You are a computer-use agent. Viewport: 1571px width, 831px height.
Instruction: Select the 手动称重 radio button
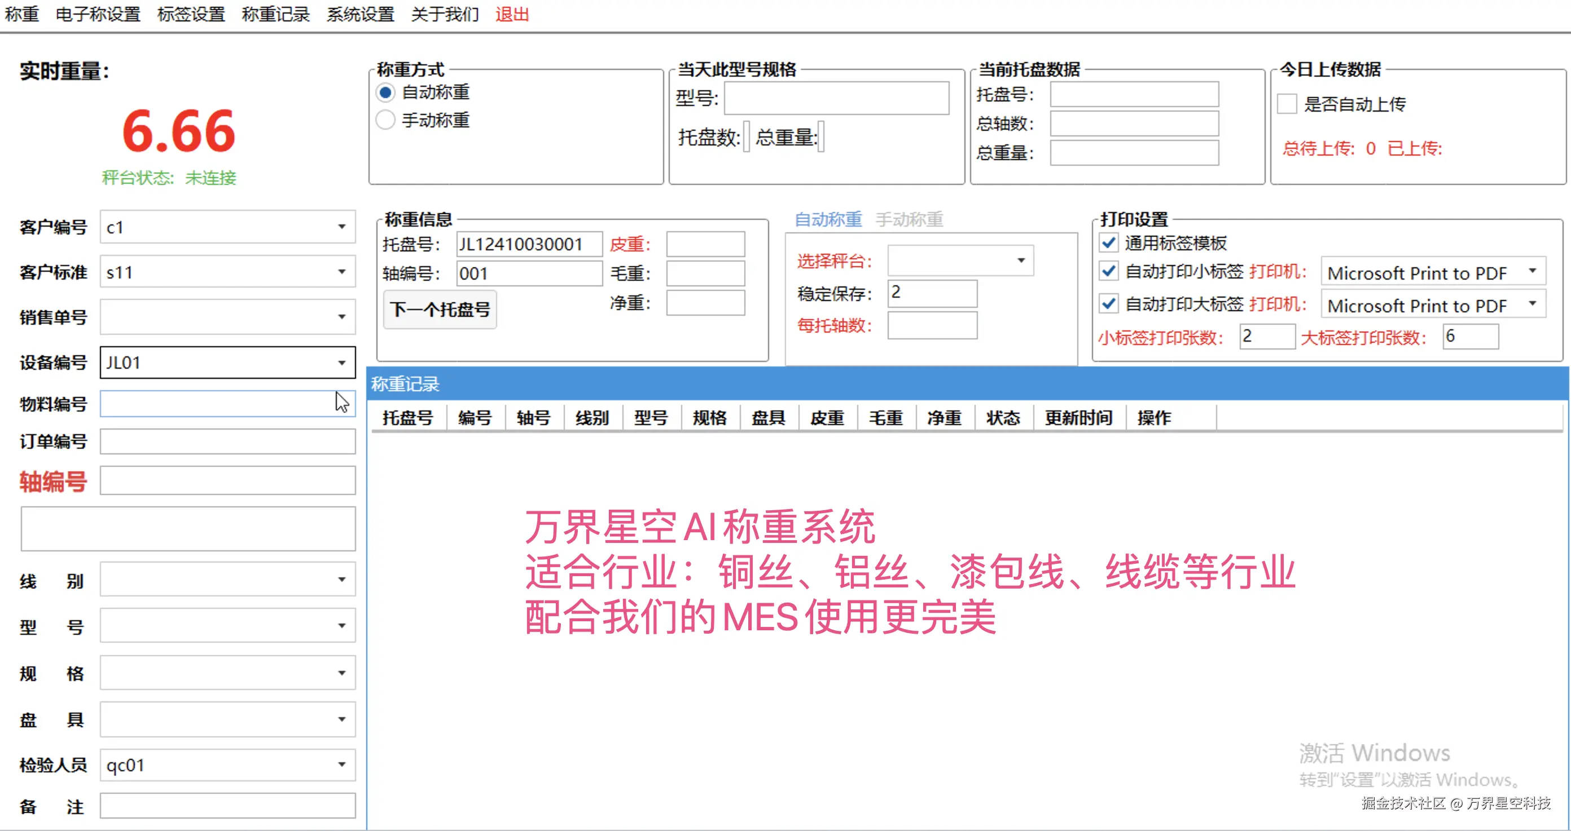click(385, 120)
